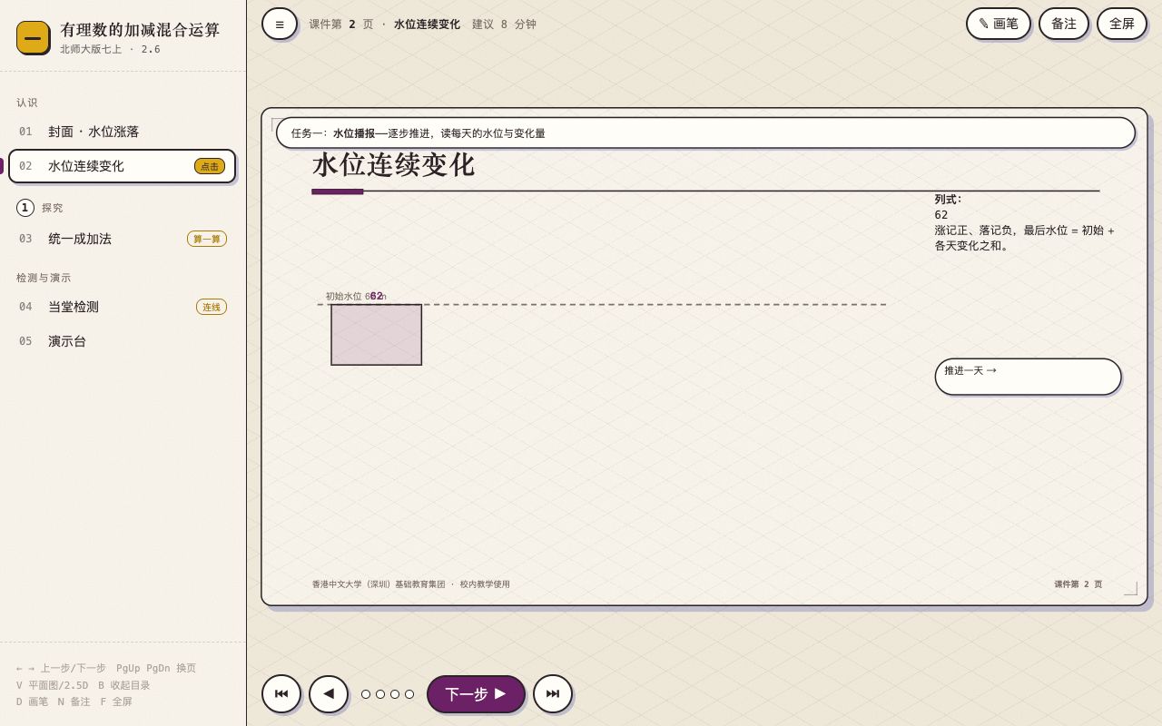Screen dimensions: 1162x726
Task: Click the 初始水位 label
Action: [356, 296]
